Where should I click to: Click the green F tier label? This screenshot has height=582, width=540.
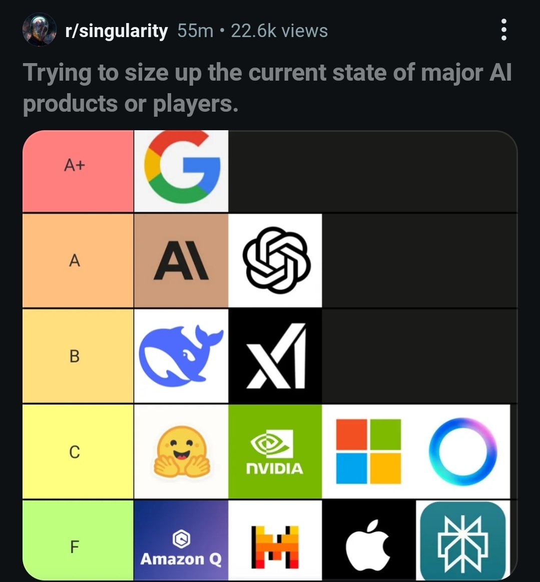tap(78, 540)
